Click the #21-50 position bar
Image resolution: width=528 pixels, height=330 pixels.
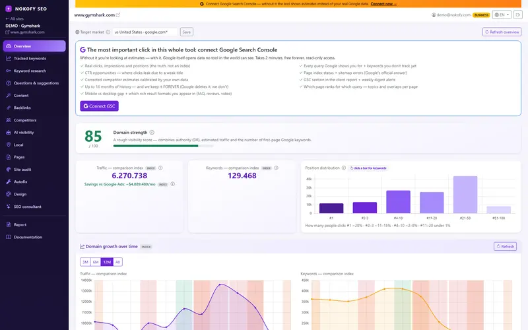pyautogui.click(x=465, y=195)
